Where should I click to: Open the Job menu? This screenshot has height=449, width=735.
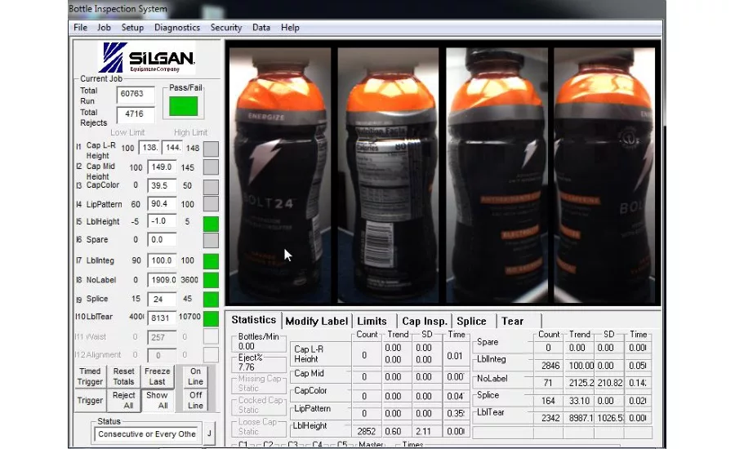click(104, 28)
